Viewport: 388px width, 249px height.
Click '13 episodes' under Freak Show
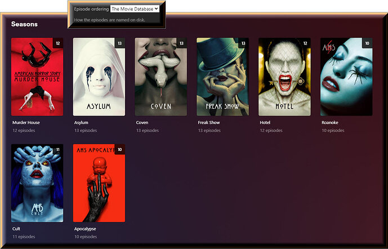[209, 131]
